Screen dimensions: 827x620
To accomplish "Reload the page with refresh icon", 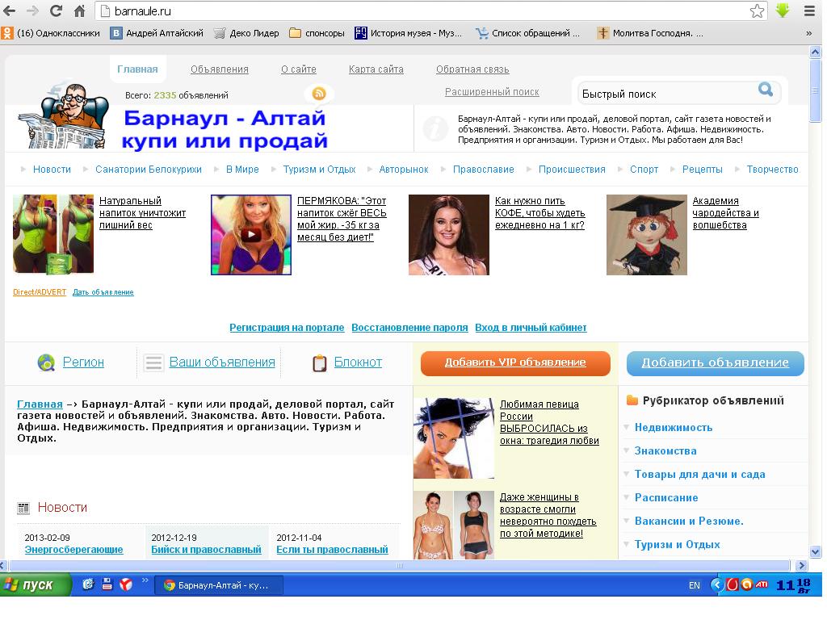I will (x=56, y=11).
